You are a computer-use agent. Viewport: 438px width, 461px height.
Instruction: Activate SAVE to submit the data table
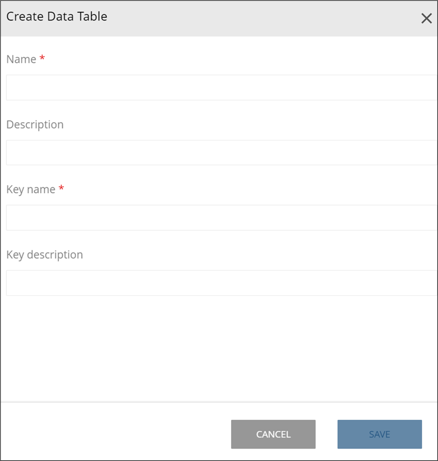[x=379, y=434]
